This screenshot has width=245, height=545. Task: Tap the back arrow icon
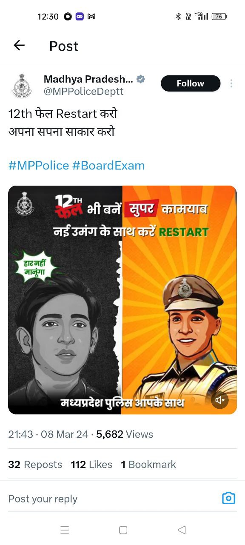(19, 46)
